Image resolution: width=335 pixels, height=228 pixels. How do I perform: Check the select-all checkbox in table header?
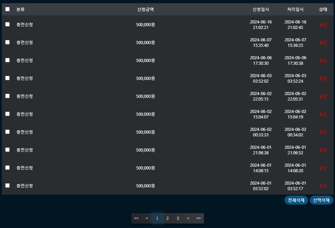7,9
